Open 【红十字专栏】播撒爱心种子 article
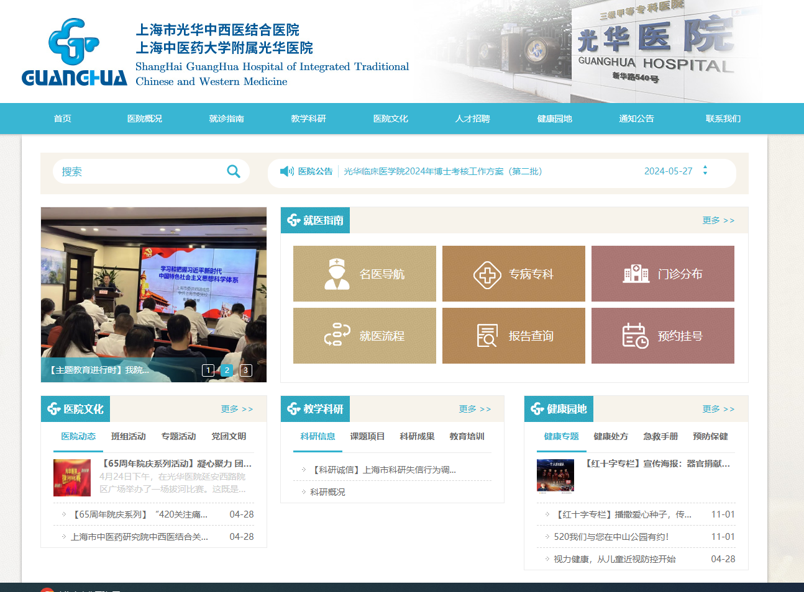Viewport: 804px width, 592px height. tap(623, 514)
